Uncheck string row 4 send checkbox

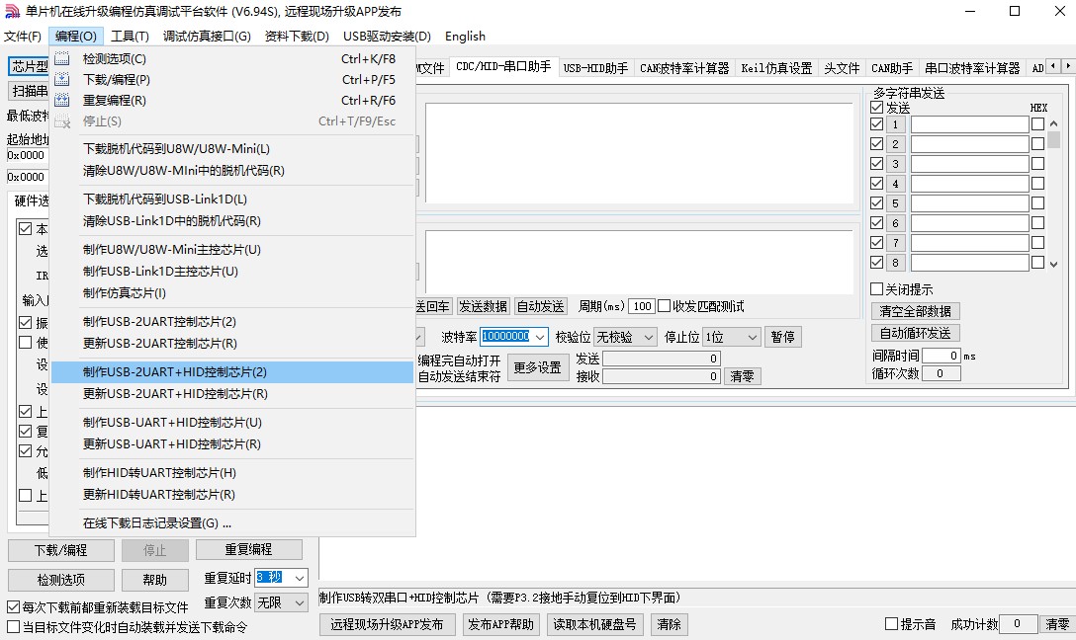876,183
